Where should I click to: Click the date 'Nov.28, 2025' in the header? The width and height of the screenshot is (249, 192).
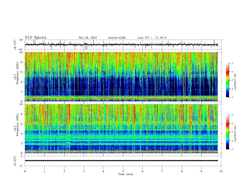pos(88,38)
